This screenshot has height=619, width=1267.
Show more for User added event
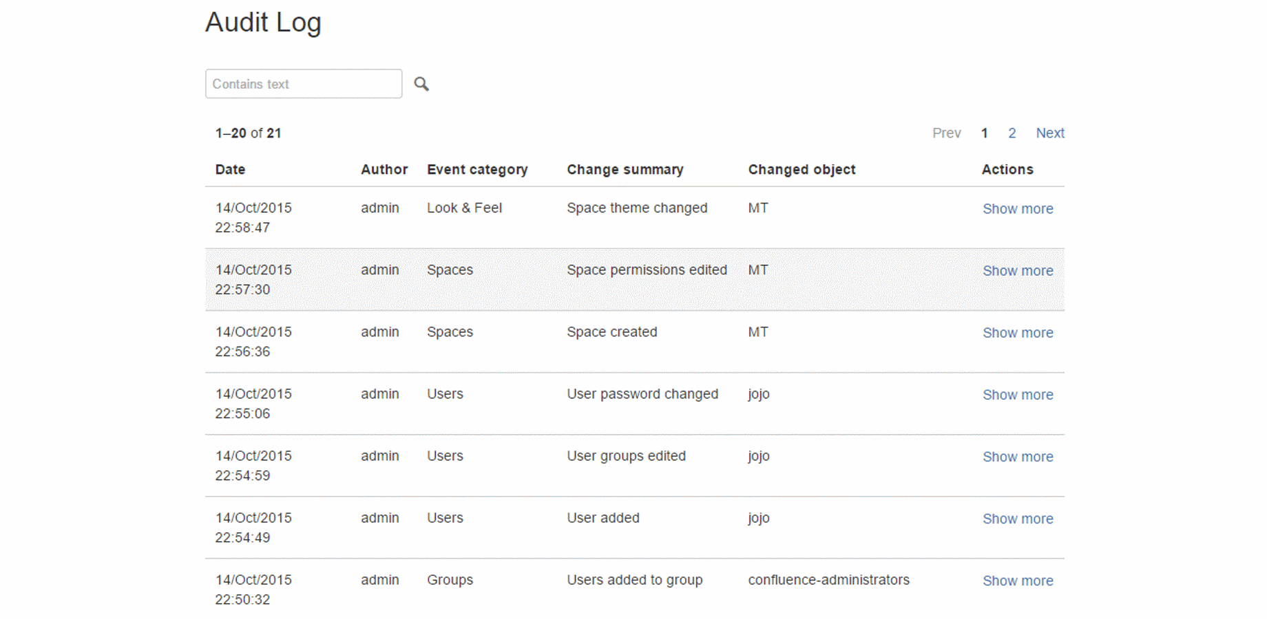coord(1017,519)
